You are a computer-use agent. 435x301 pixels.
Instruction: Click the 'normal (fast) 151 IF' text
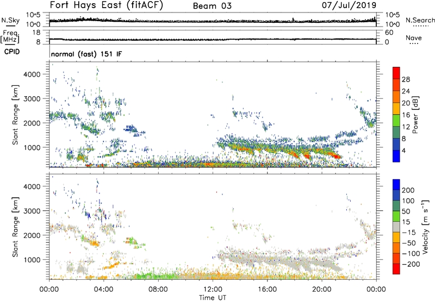86,54
